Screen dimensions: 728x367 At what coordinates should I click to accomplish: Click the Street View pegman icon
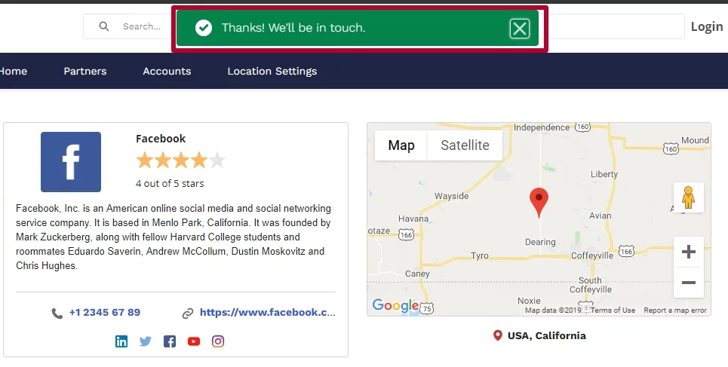688,197
